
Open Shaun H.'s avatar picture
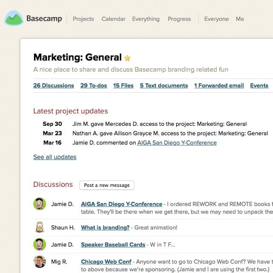click(x=40, y=227)
